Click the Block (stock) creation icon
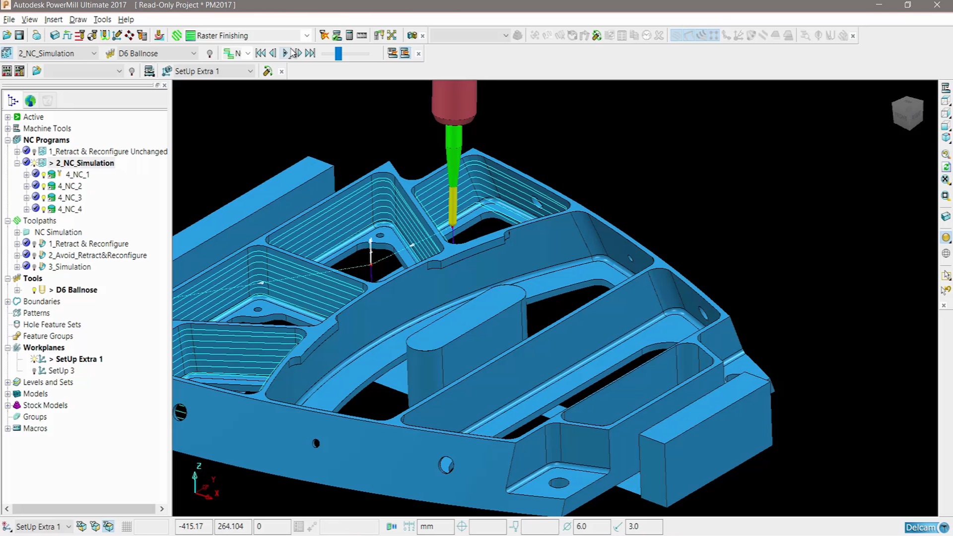Image resolution: width=953 pixels, height=536 pixels. coord(55,35)
